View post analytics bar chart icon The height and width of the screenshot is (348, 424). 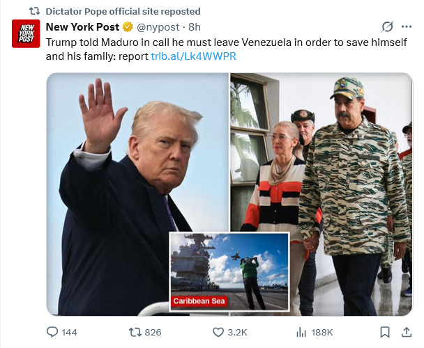[x=301, y=332]
